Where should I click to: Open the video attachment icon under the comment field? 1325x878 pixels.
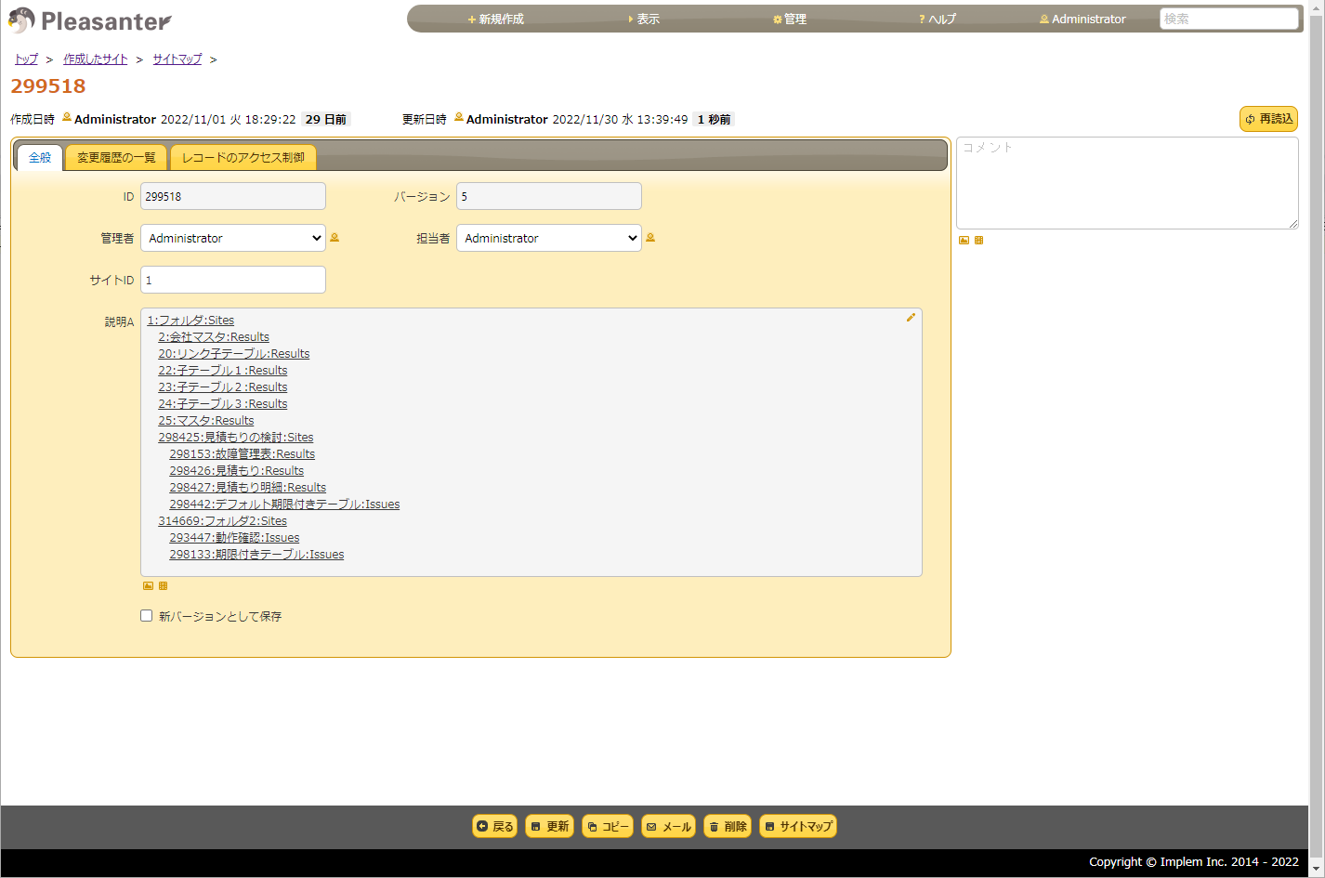point(978,240)
